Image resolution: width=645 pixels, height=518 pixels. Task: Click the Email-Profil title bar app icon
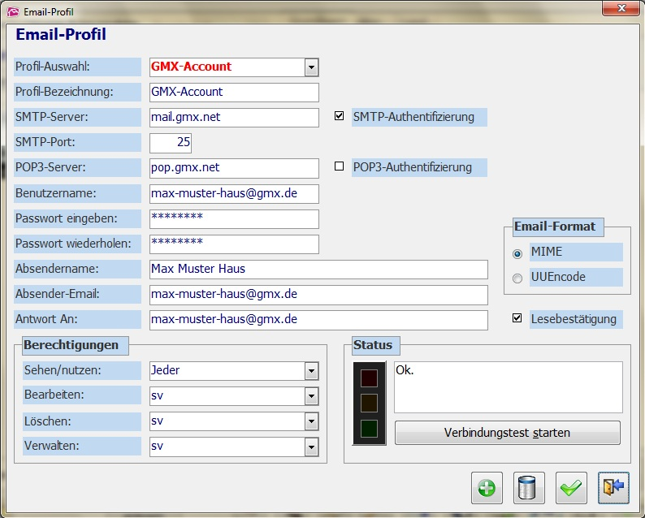[x=12, y=11]
